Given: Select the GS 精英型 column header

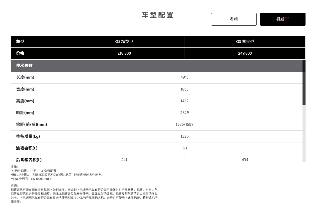Looking at the screenshot, I should click(x=124, y=42).
